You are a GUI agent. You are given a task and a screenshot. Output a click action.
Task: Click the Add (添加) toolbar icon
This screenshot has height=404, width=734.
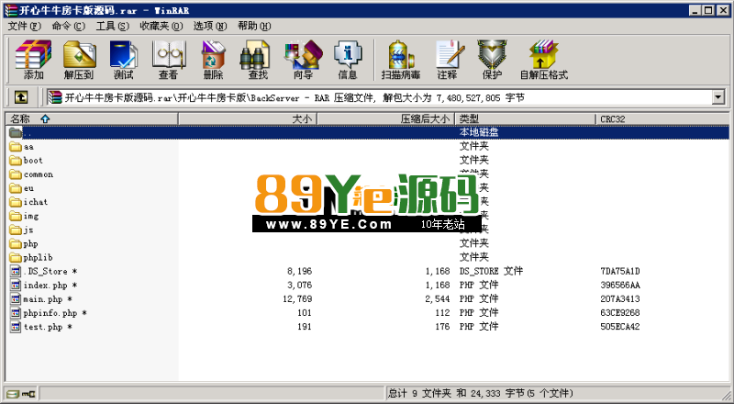pyautogui.click(x=33, y=60)
